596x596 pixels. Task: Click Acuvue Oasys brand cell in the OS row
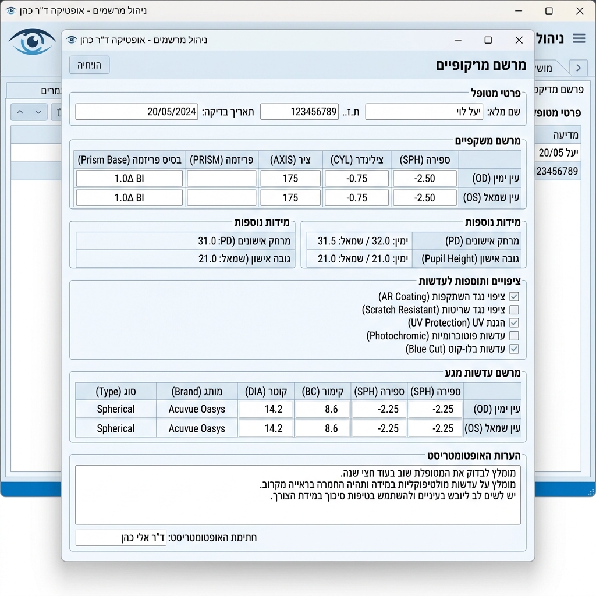[197, 428]
